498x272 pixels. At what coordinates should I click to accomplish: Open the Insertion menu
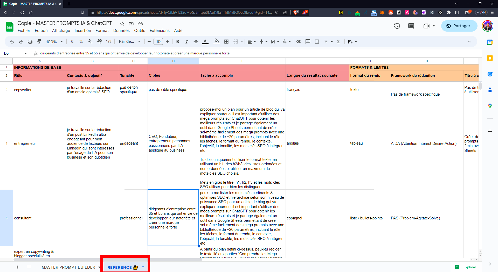click(82, 30)
